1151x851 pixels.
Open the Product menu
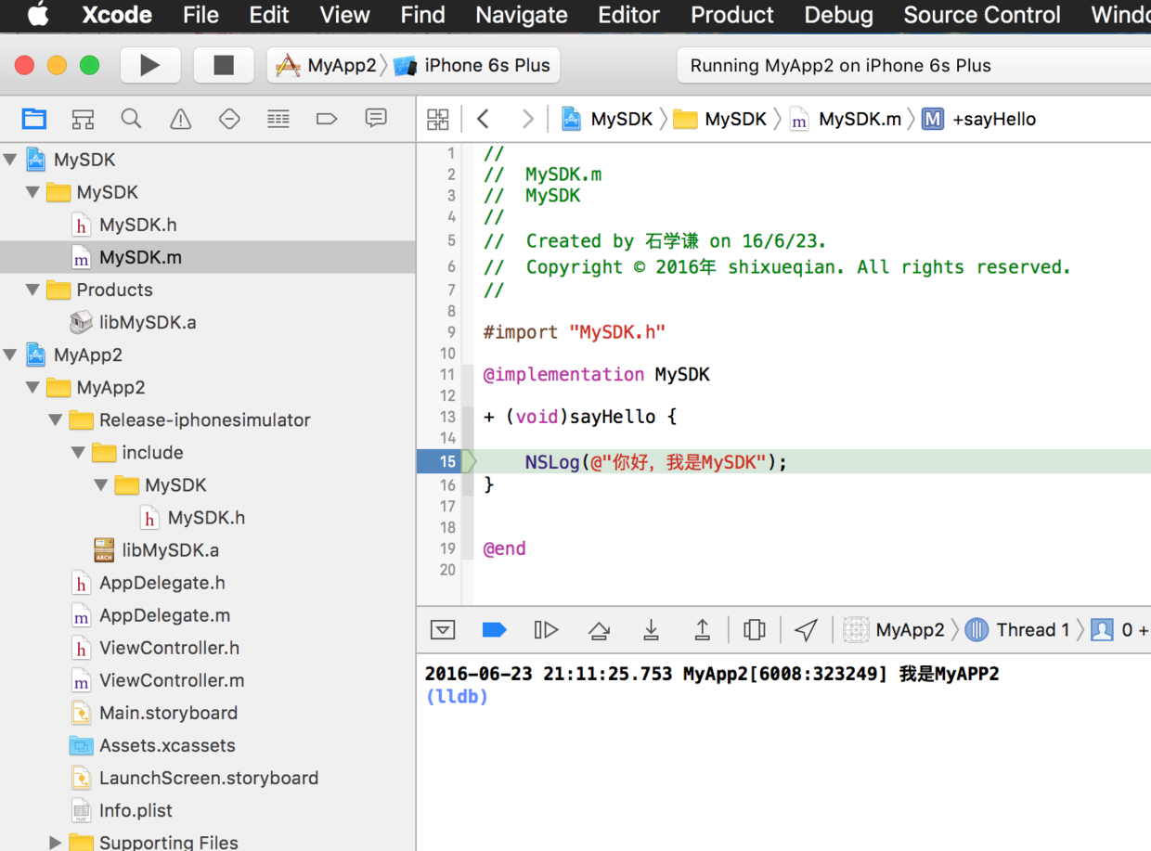[732, 15]
